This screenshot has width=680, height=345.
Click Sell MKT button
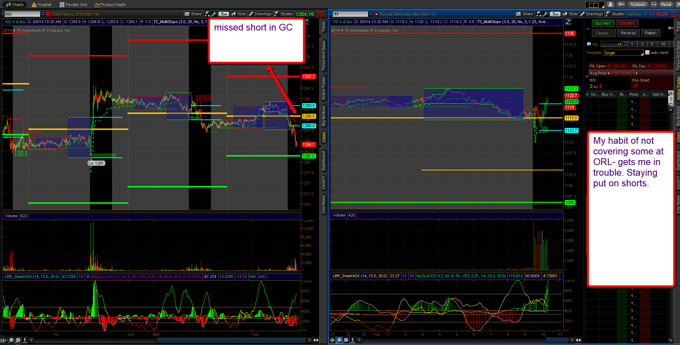(627, 23)
